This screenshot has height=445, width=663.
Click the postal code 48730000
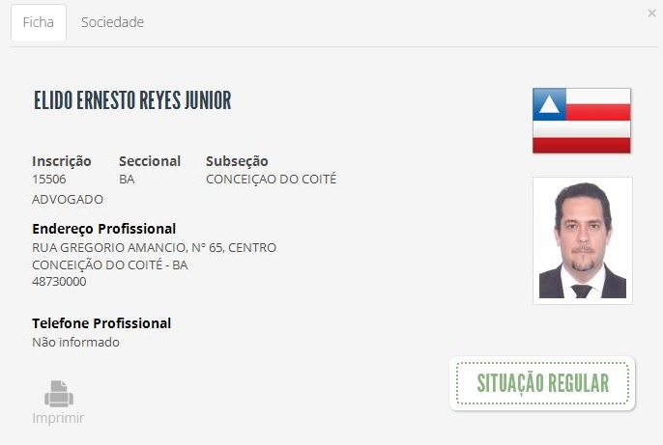pyautogui.click(x=59, y=282)
